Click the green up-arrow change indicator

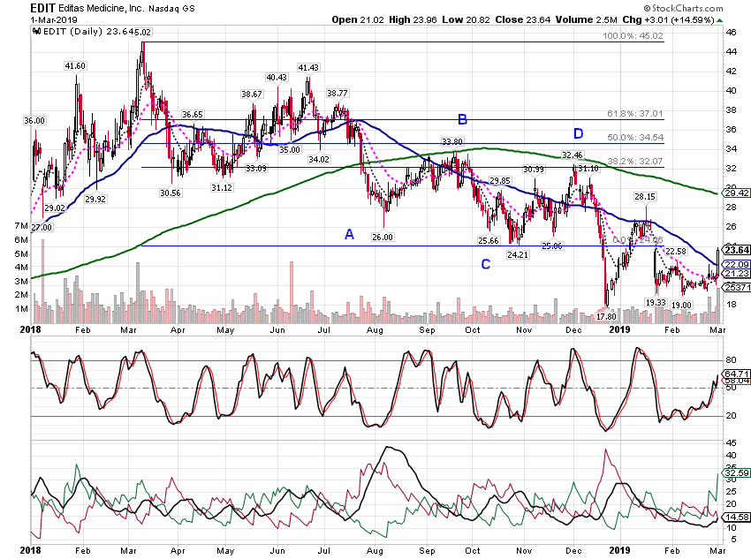720,20
